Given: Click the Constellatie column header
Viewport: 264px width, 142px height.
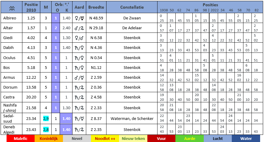Looking at the screenshot, I should point(132,7).
